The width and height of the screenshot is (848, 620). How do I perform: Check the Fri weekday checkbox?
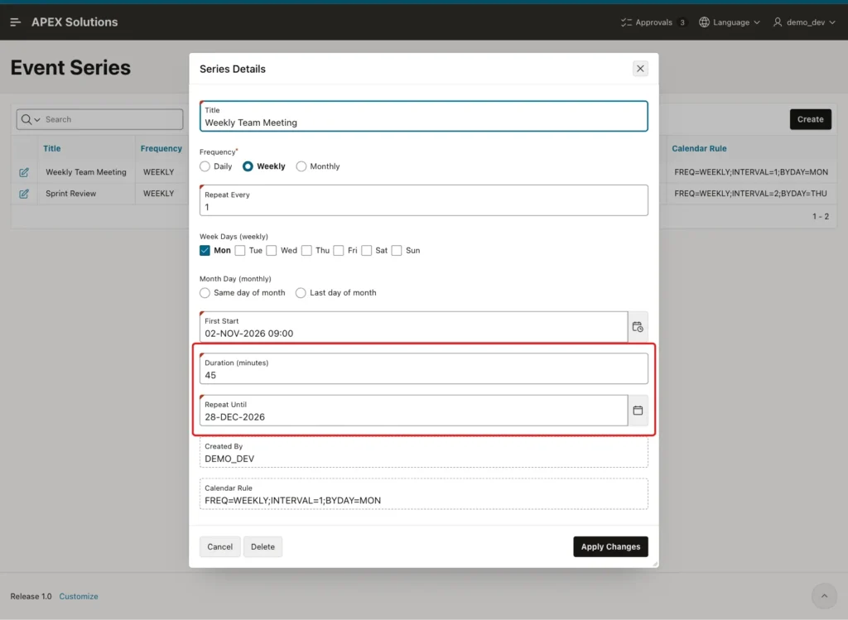(339, 250)
